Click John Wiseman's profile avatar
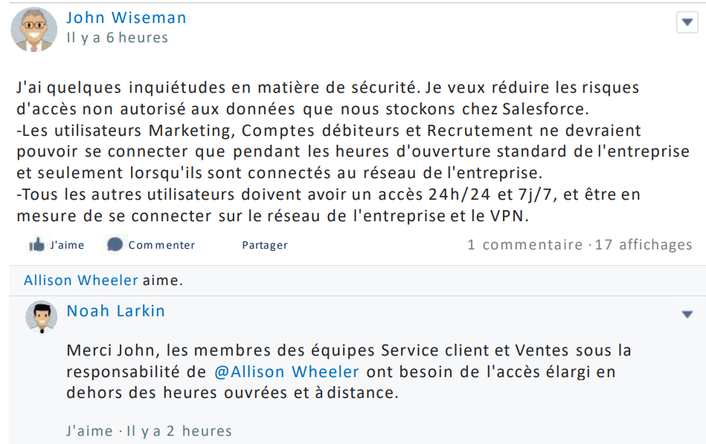Viewport: 706px width, 444px height. [33, 29]
